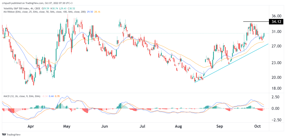Click the TradingView logo icon

pyautogui.click(x=4, y=135)
